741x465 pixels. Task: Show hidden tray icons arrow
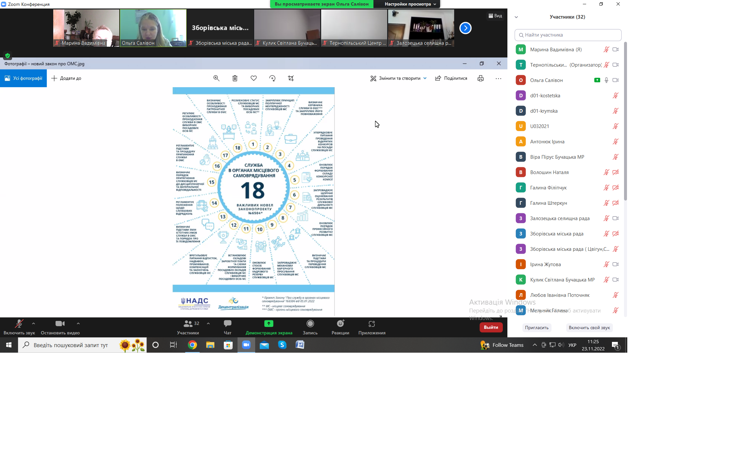click(535, 345)
